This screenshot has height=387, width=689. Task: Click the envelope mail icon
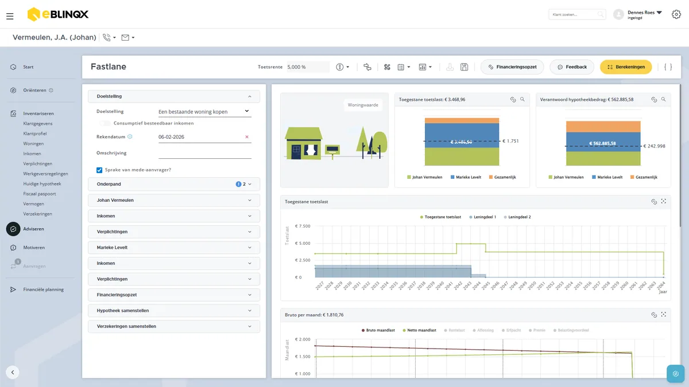click(125, 38)
